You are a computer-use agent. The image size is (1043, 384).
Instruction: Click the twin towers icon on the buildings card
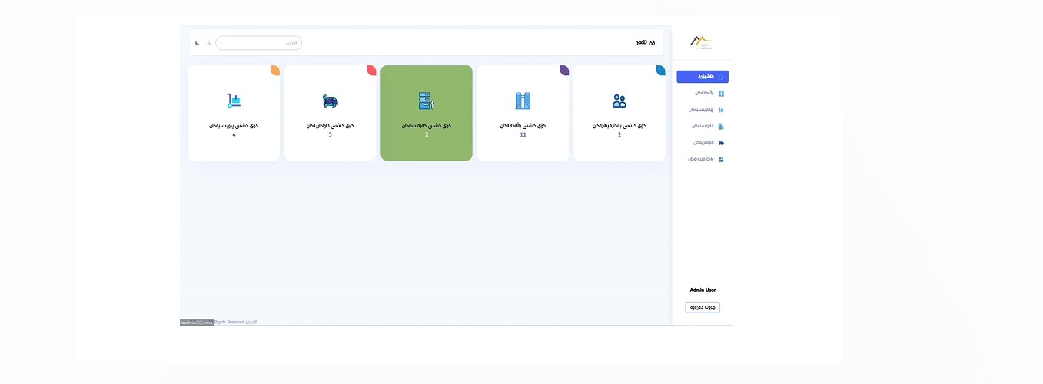pos(523,101)
